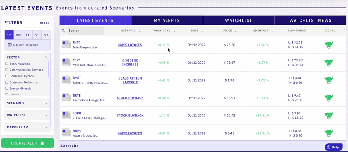Open the Mass Layoffs scenario for INTC

tap(130, 45)
